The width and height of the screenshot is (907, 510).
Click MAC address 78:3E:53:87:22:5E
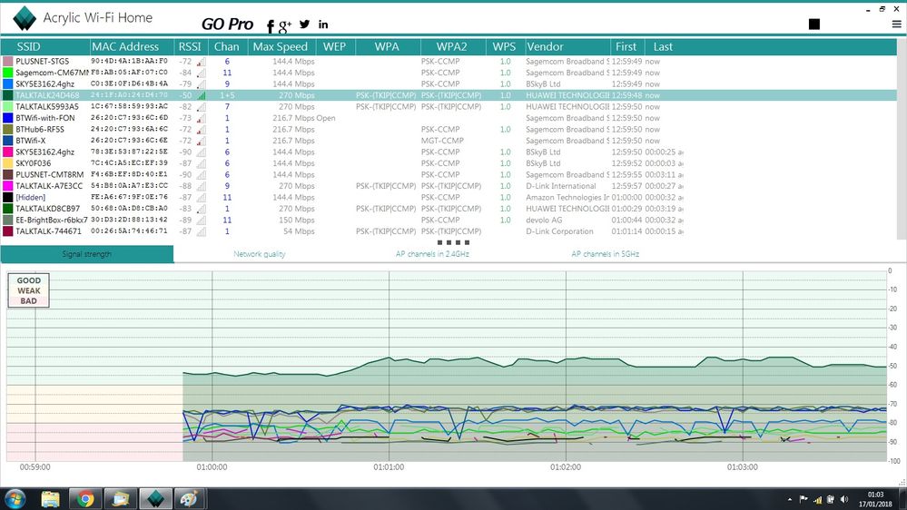[129, 152]
